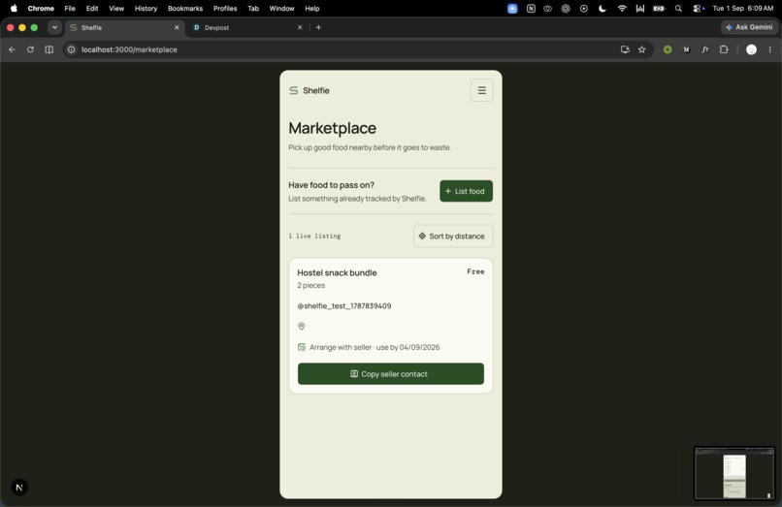The width and height of the screenshot is (782, 507).
Task: Click the green circle extension icon
Action: tap(668, 49)
